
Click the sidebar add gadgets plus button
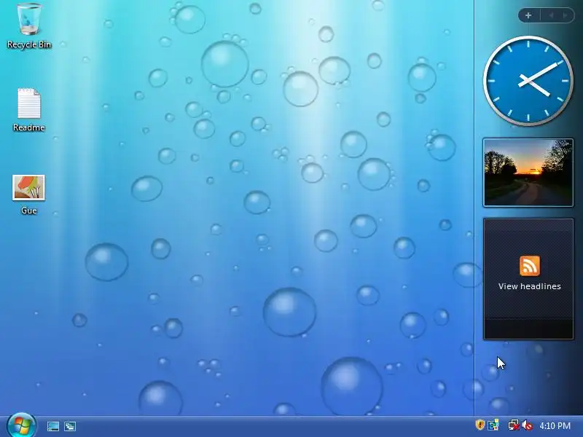[x=528, y=15]
